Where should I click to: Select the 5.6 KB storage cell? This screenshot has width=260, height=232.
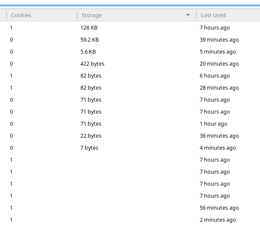[88, 52]
